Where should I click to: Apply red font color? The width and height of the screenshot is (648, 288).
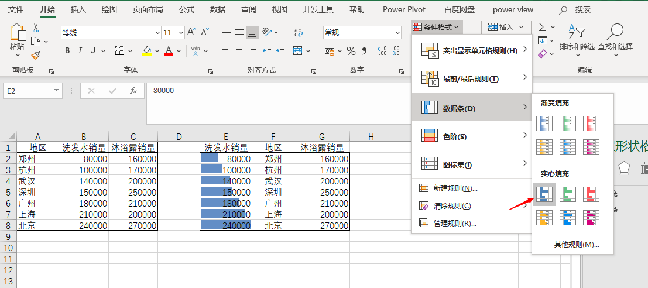169,51
